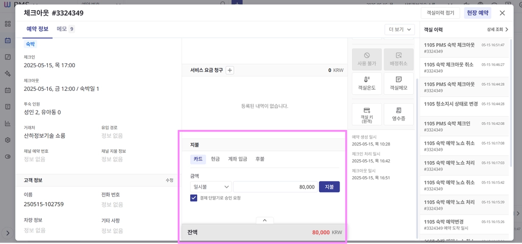Select the 계좌 입금 payment tab
Screen dimensions: 522x244
[x=238, y=159]
